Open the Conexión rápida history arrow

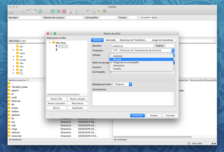tap(162, 18)
